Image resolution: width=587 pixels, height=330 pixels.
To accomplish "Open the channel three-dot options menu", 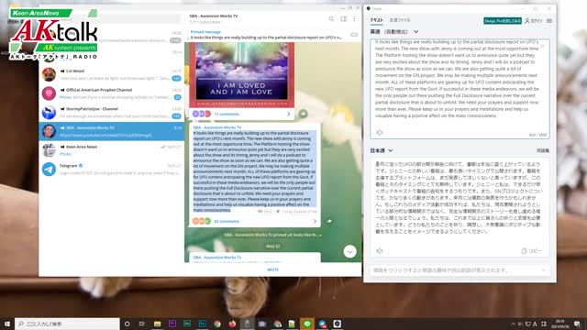I will (354, 18).
